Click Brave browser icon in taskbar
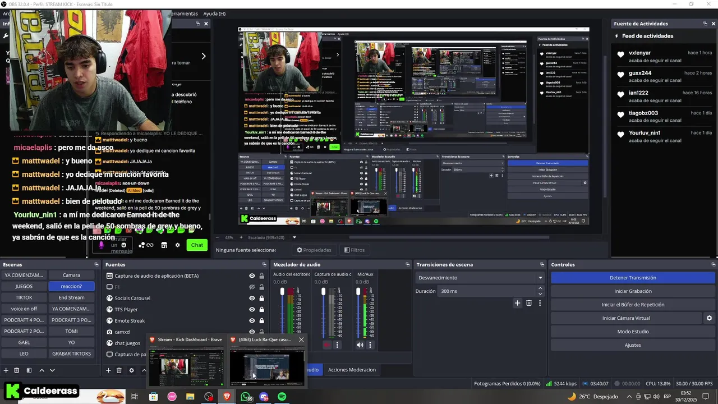718x404 pixels. tap(227, 397)
